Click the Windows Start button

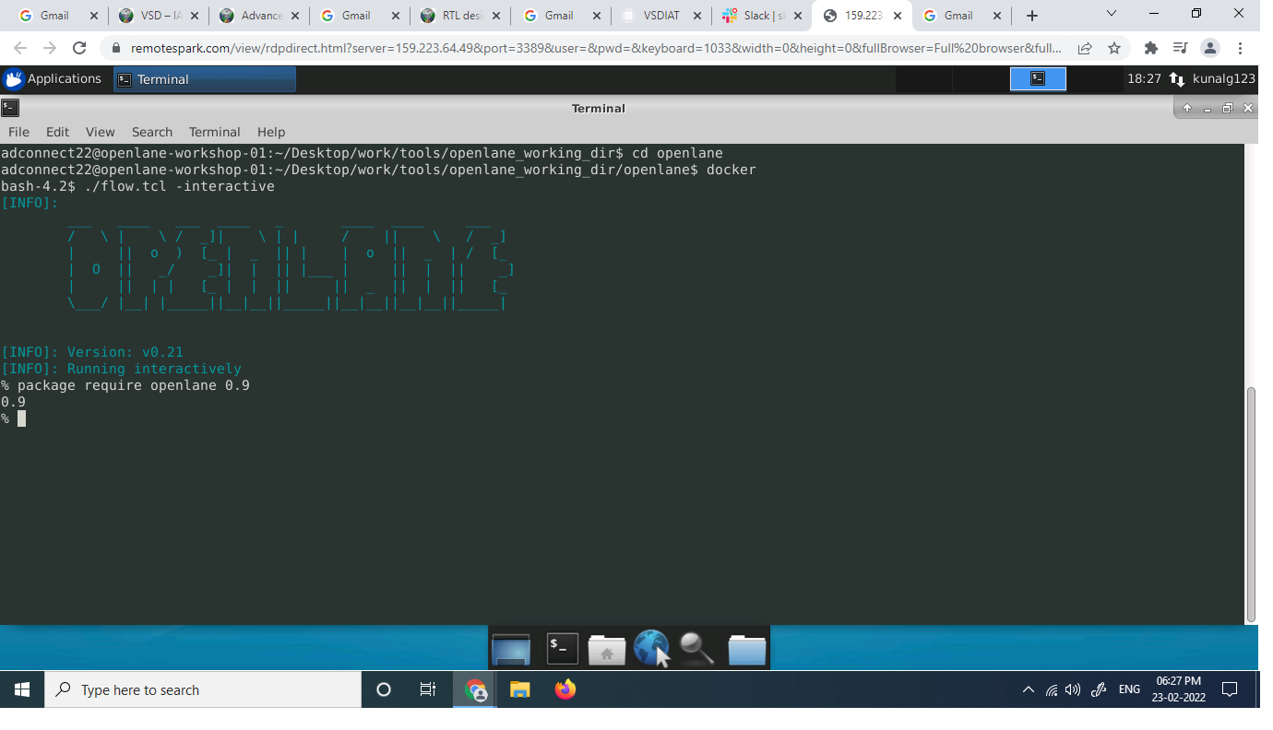click(x=21, y=689)
